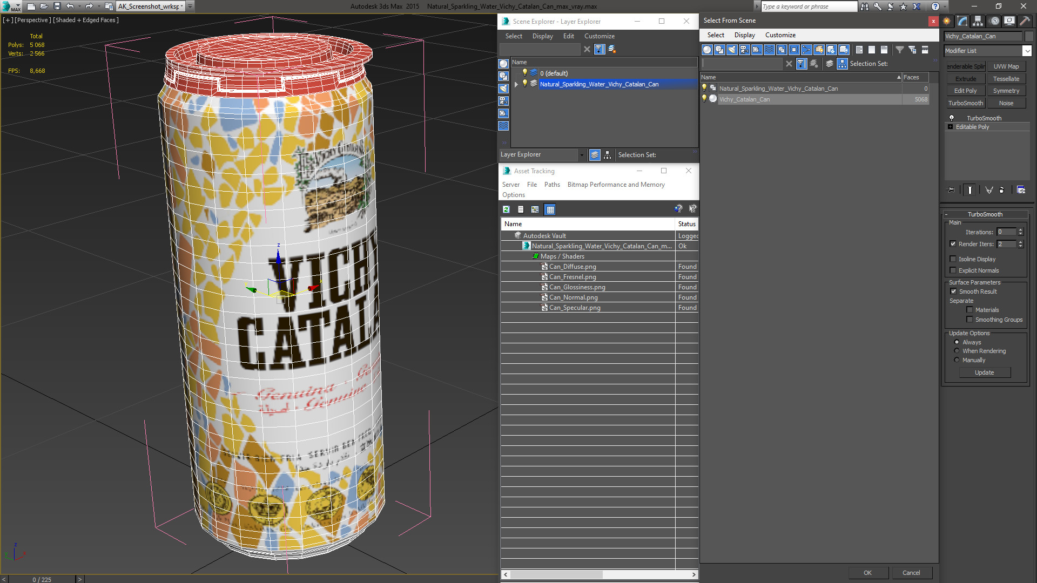The image size is (1037, 583).
Task: Open Customize menu in Select From Scene
Action: (780, 35)
